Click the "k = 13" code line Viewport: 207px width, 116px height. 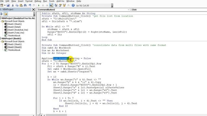(x=52, y=77)
